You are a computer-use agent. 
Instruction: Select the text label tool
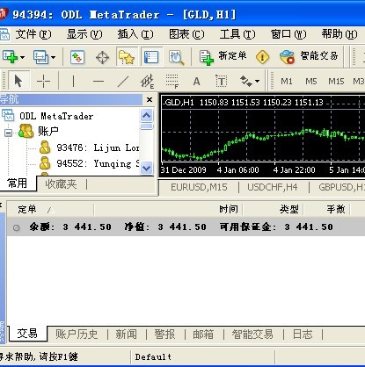pyautogui.click(x=222, y=81)
